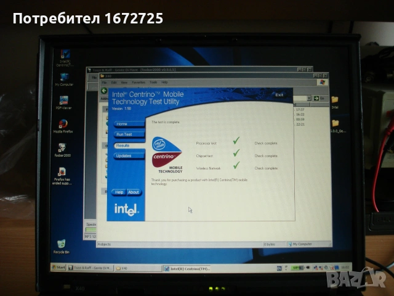Click the Help button in Centrino utility
Image resolution: width=394 pixels, height=296 pixels.
click(x=119, y=192)
